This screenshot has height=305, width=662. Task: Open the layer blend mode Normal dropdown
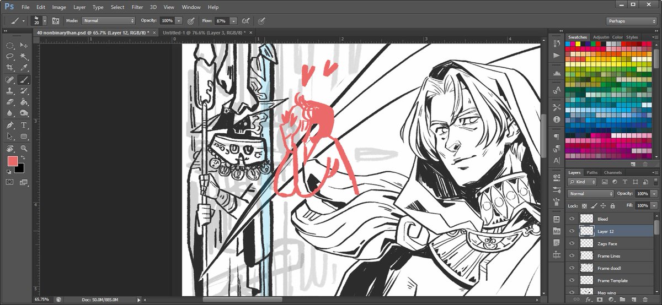tap(590, 194)
